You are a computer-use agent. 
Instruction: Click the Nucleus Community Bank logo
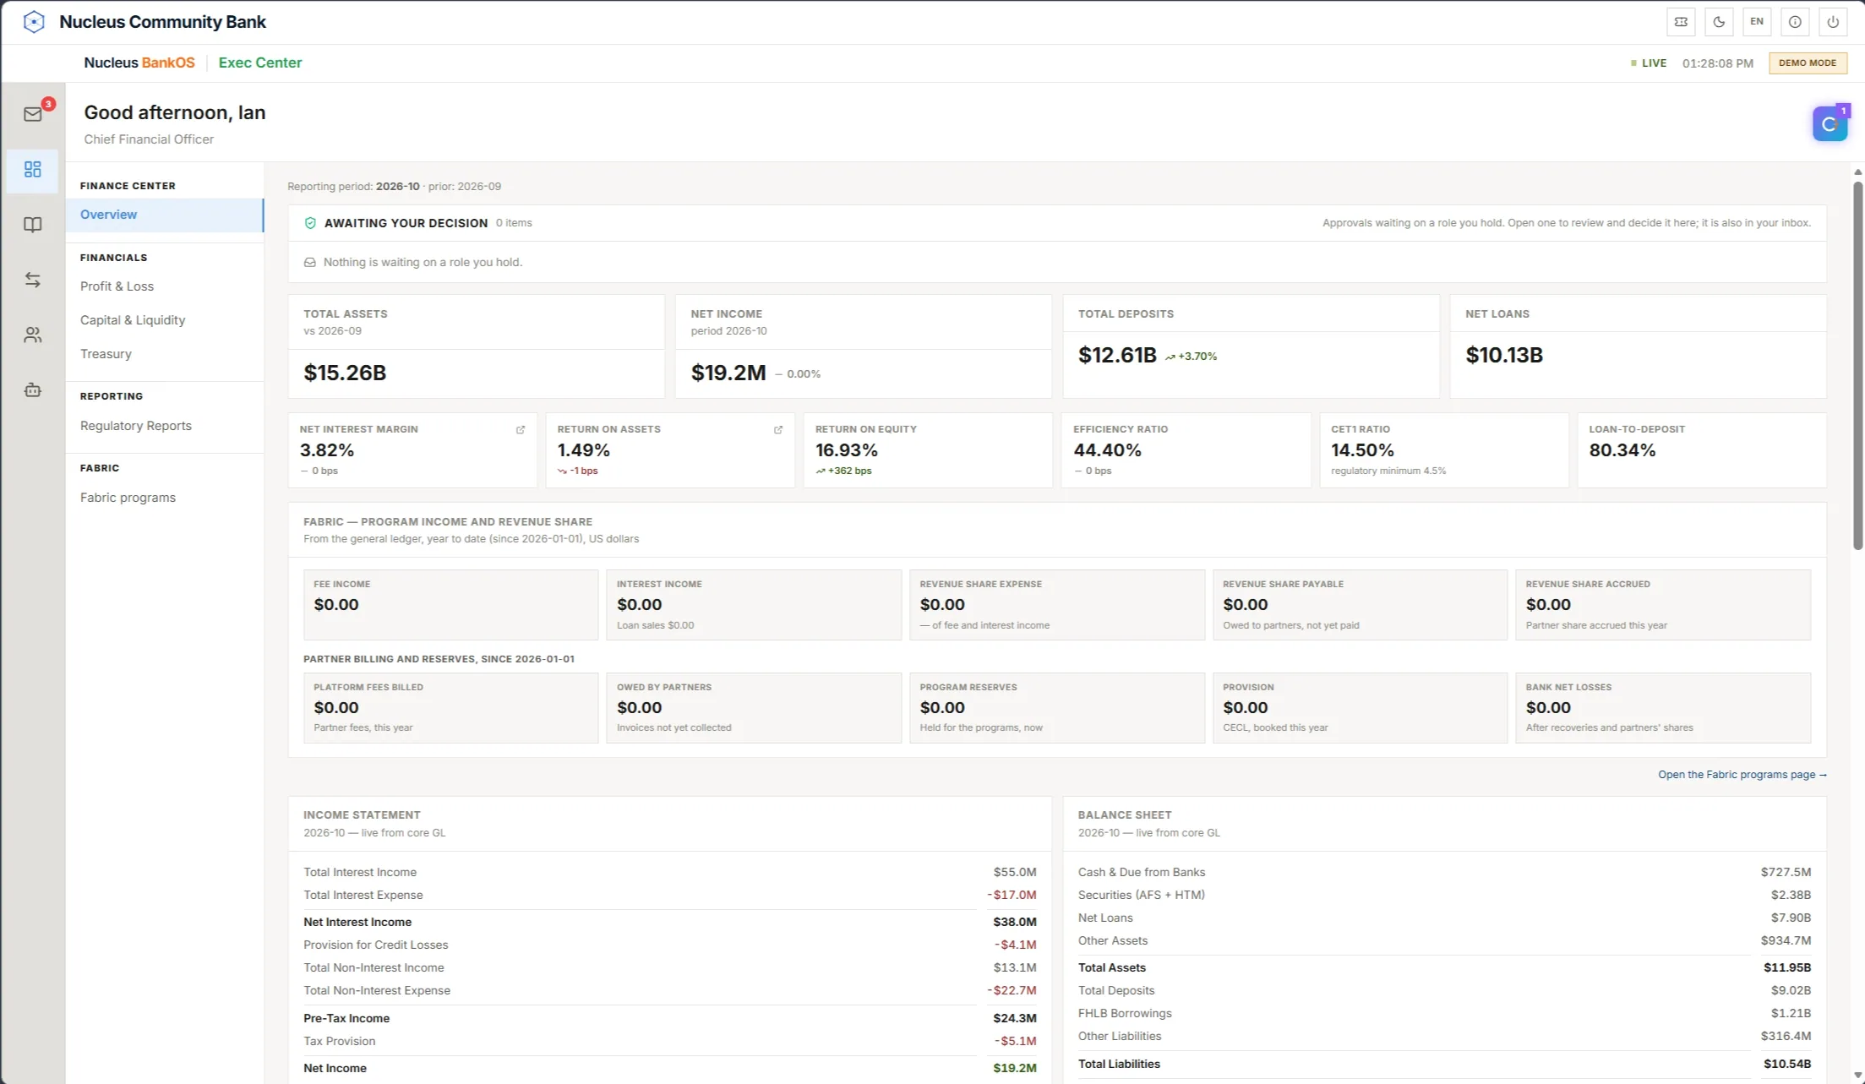[x=34, y=22]
